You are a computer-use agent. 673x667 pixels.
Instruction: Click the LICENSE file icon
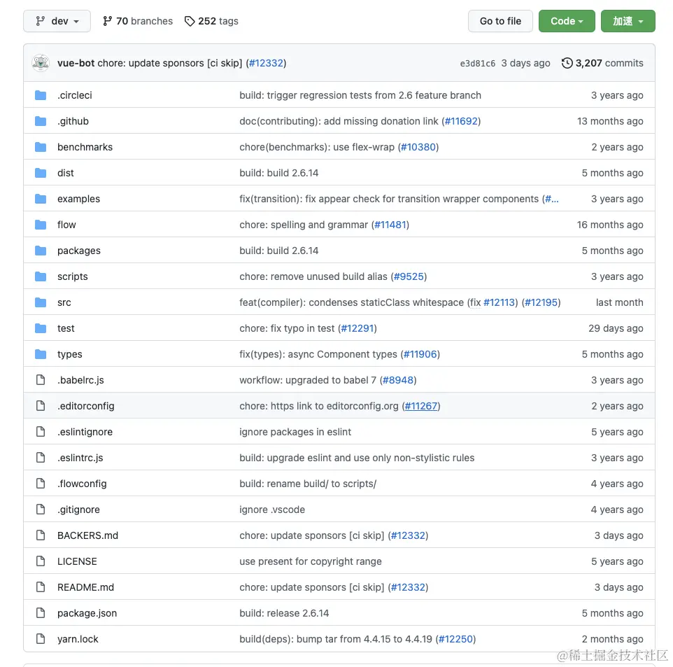point(41,561)
